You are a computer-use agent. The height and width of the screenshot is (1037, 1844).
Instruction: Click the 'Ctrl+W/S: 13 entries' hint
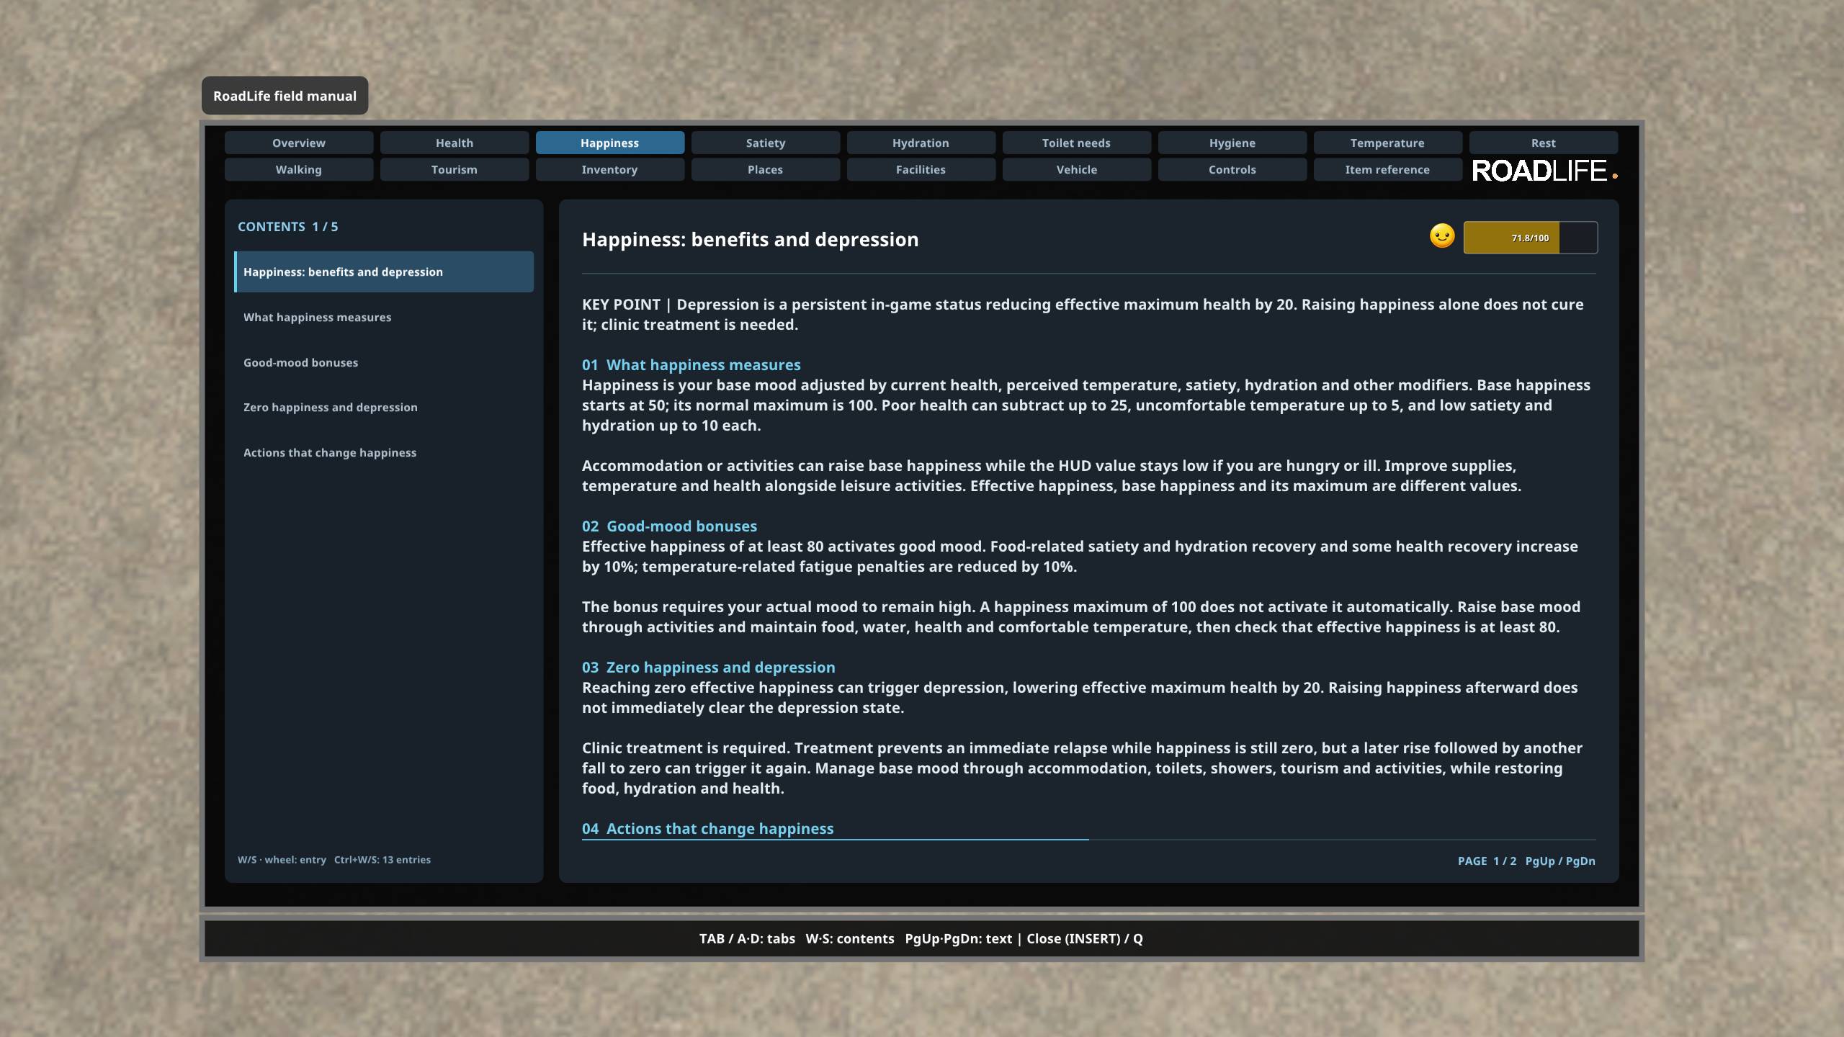(x=382, y=859)
